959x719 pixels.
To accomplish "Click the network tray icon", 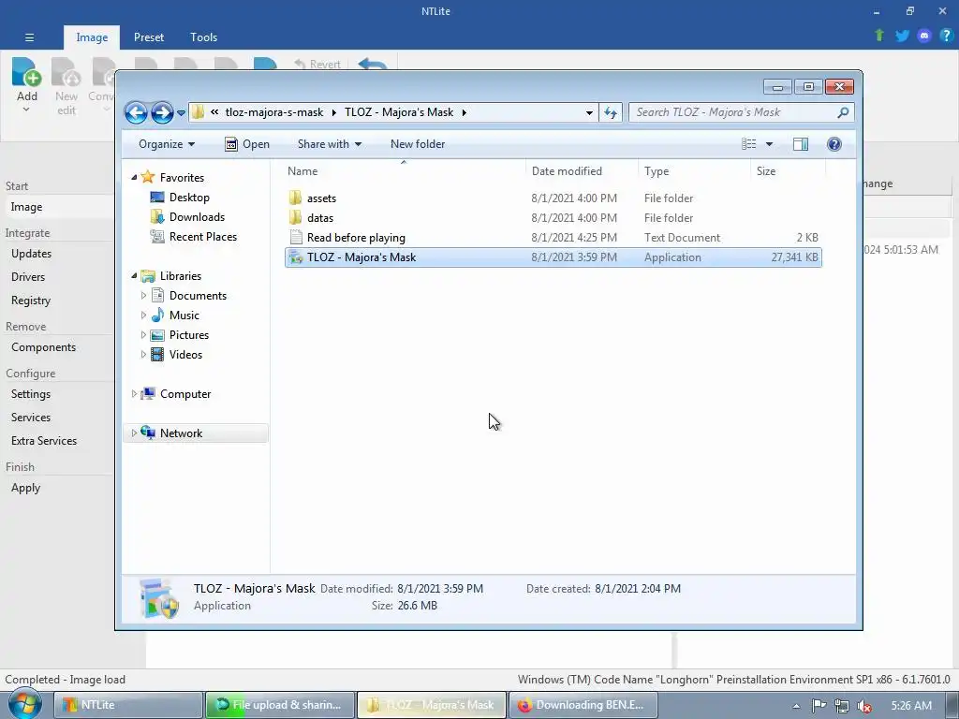I will (842, 706).
